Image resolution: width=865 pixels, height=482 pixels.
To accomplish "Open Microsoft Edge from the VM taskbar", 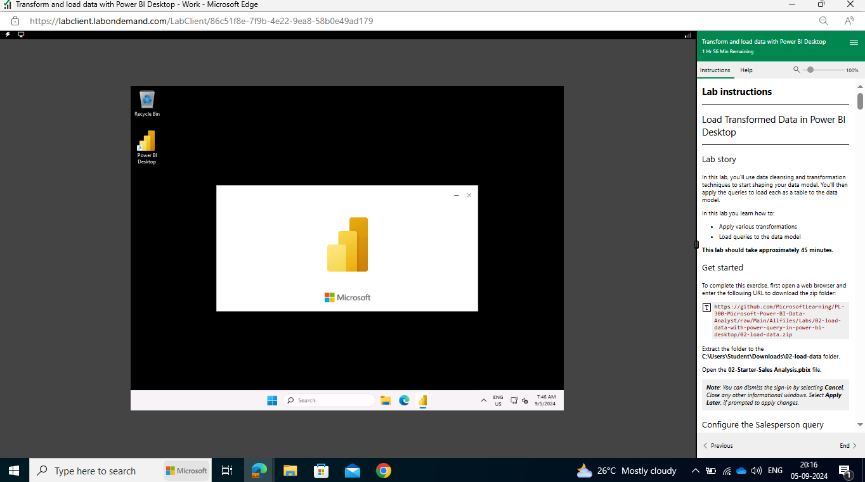I will (x=404, y=400).
